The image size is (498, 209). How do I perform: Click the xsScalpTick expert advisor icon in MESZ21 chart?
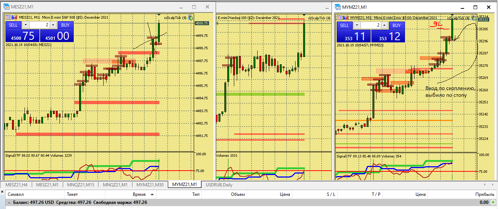tap(190, 17)
